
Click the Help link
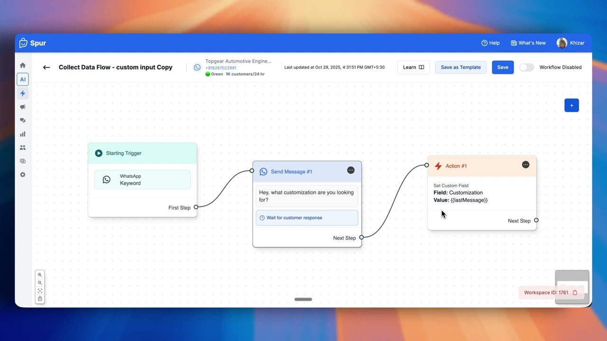490,43
